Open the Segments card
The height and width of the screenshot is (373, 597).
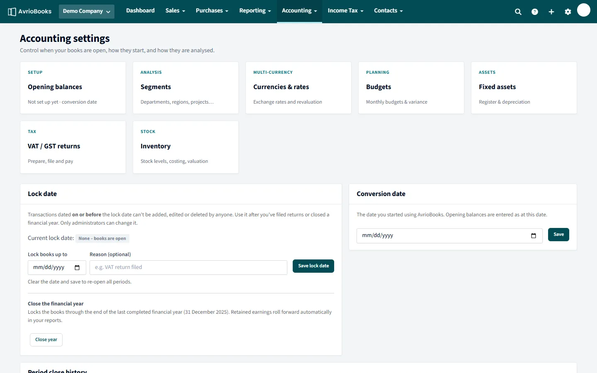pos(186,88)
